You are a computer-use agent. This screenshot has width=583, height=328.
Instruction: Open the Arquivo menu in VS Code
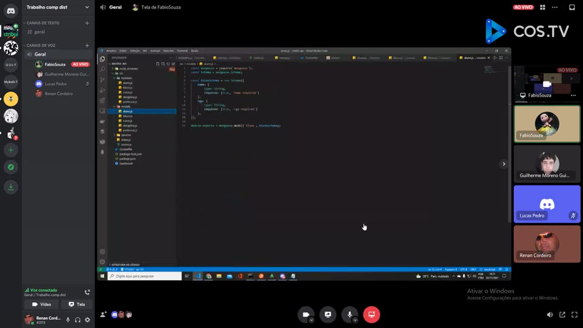(111, 51)
